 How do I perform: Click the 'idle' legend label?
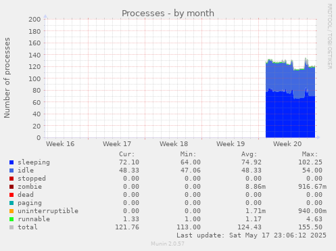26,170
